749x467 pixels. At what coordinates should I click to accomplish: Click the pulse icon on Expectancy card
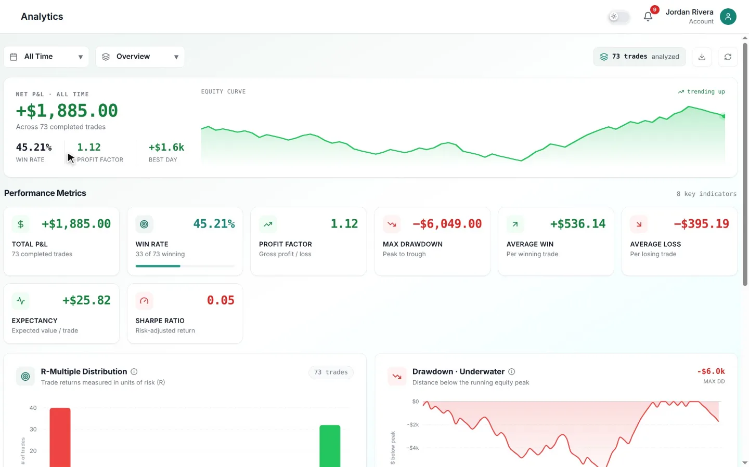21,300
